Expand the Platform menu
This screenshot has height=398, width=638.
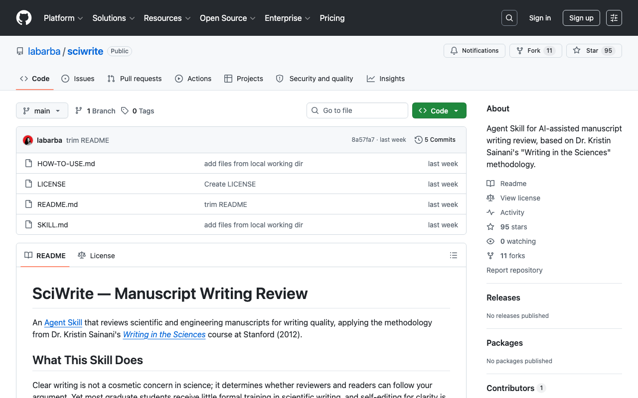[63, 18]
